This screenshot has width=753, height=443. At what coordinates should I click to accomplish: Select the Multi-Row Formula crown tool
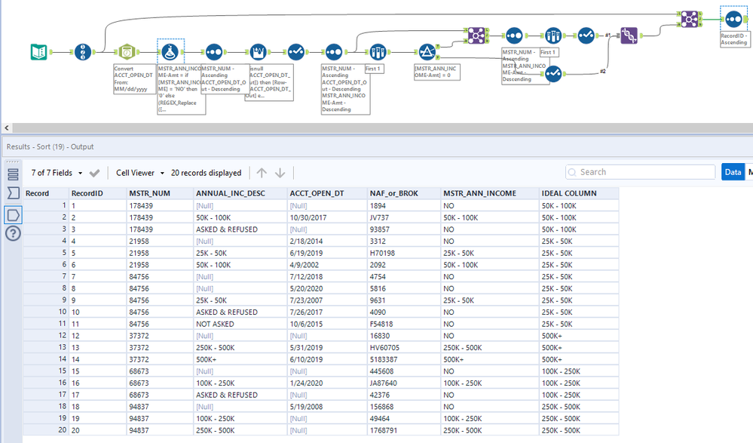pos(259,51)
